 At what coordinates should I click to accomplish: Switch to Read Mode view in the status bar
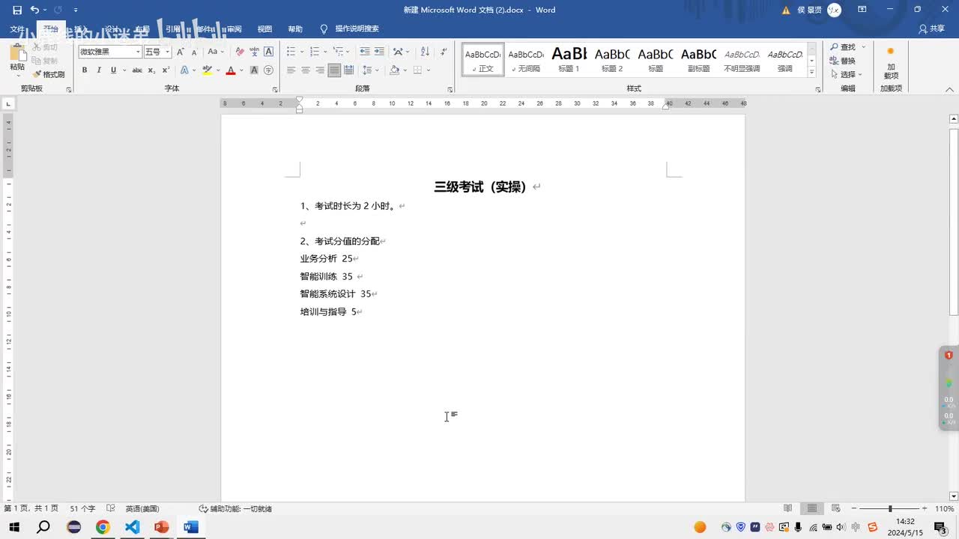pos(787,508)
